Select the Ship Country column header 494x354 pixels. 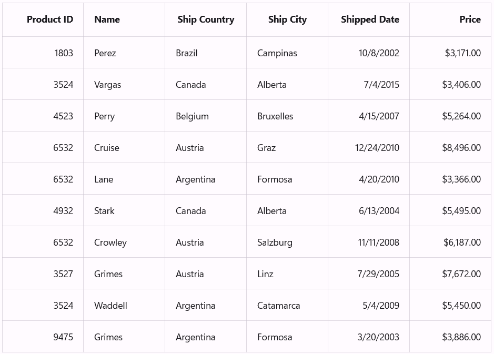point(206,19)
